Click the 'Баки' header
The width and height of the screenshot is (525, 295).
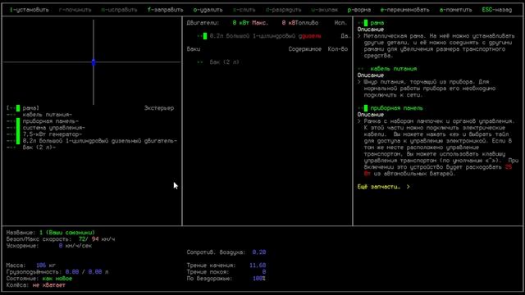[x=194, y=49]
